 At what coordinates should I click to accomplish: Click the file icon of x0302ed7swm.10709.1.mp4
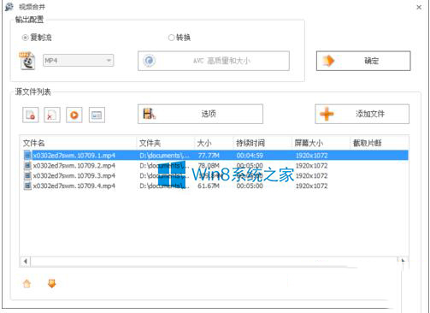pyautogui.click(x=27, y=156)
